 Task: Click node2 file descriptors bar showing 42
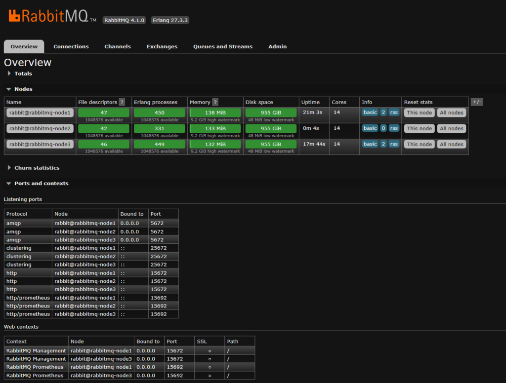(x=104, y=128)
